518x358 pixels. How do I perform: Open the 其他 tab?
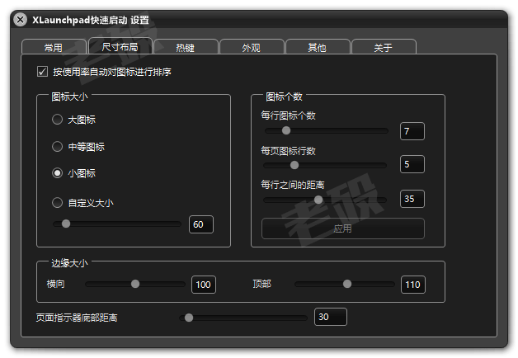click(x=318, y=47)
